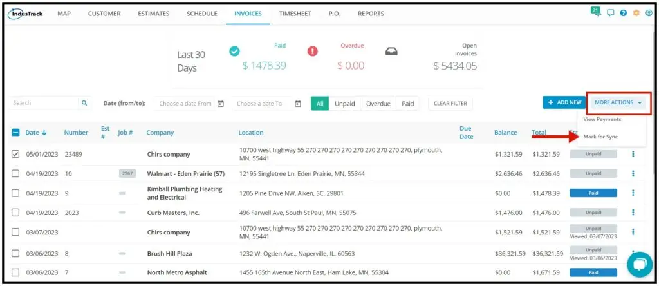Open the orange settings gear icon
Image resolution: width=659 pixels, height=286 pixels.
point(636,13)
